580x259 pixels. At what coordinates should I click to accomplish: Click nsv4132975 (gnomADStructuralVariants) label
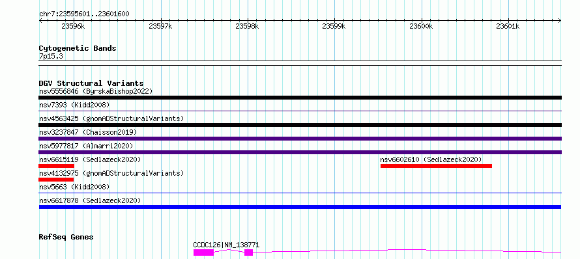pyautogui.click(x=111, y=173)
